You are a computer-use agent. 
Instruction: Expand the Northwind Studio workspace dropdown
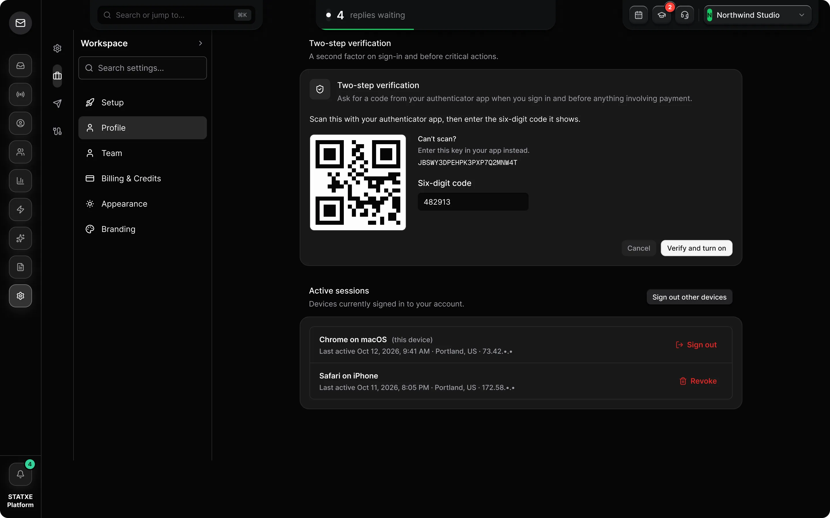click(757, 15)
